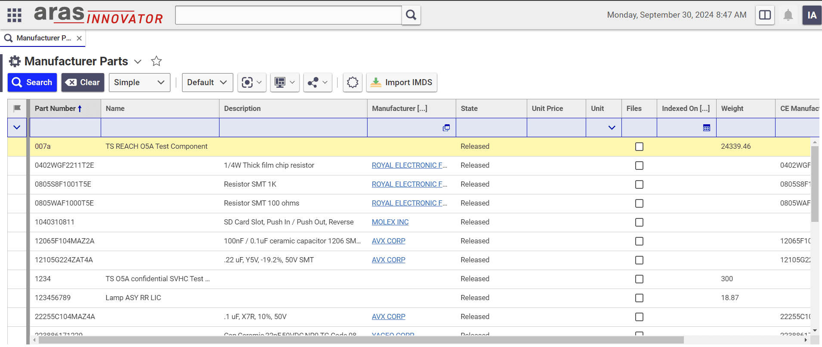Click the Aras Innovator logo
The width and height of the screenshot is (822, 347).
pyautogui.click(x=99, y=15)
